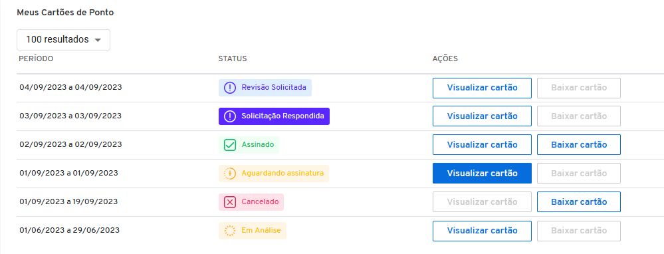Click the red X icon beside Cancelado
This screenshot has width=664, height=254.
[x=229, y=202]
